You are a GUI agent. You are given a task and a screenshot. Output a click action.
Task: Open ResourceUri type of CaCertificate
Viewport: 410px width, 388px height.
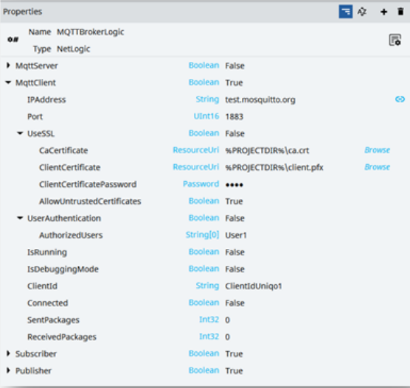(195, 150)
